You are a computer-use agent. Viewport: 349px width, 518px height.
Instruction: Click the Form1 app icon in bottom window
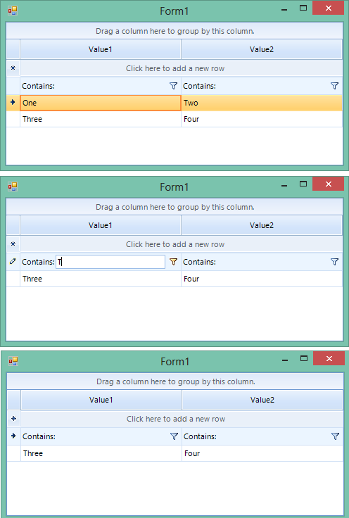point(13,362)
